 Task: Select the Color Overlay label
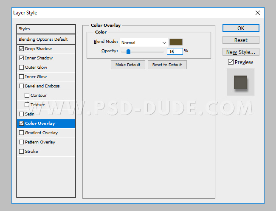tap(40, 124)
